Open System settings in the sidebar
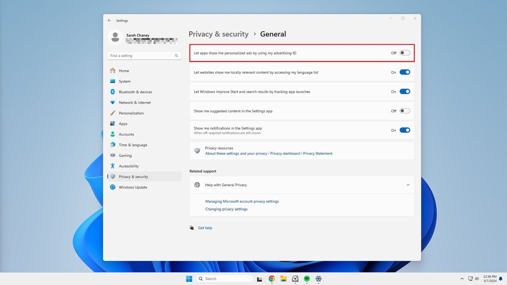 pos(124,81)
